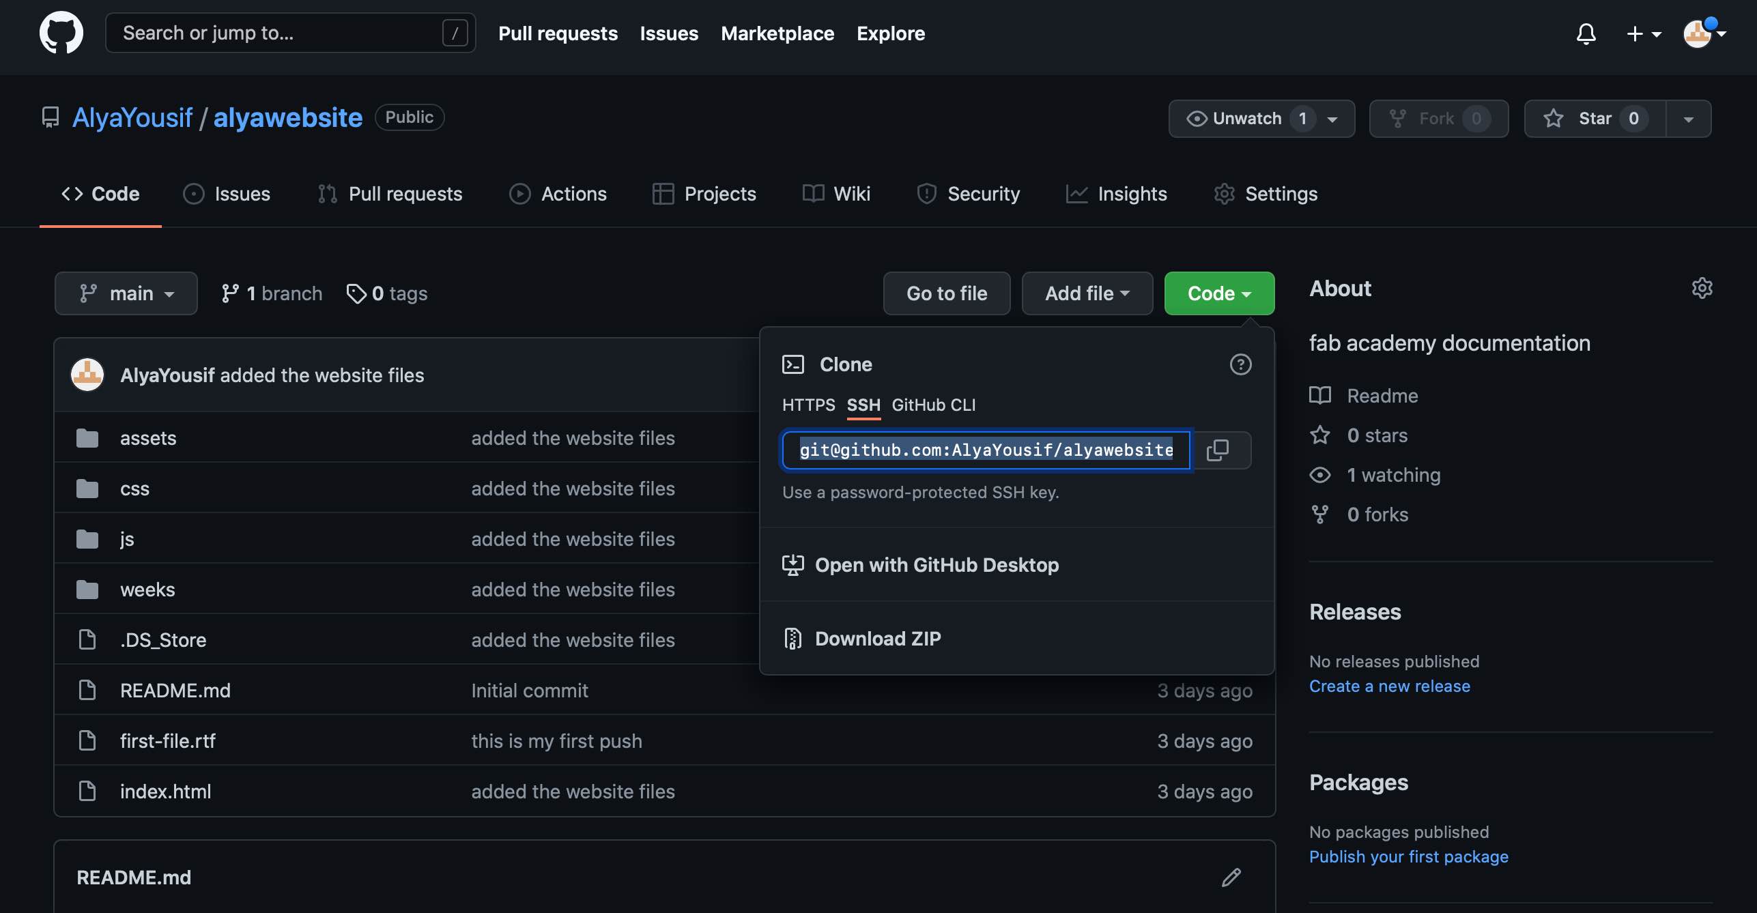1757x913 pixels.
Task: Expand the Star lists dropdown arrow
Action: point(1689,119)
